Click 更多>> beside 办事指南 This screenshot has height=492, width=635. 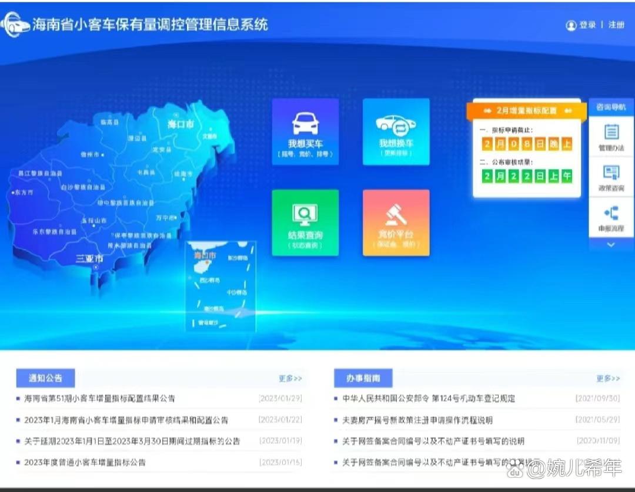608,379
